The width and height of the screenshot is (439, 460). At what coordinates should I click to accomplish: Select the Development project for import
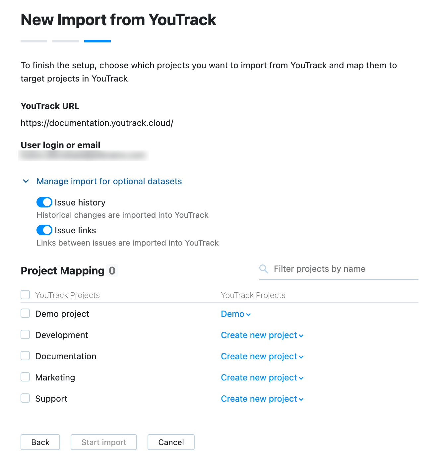(x=25, y=334)
